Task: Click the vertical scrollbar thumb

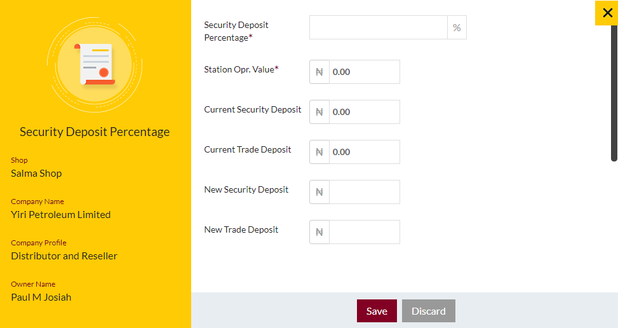Action: (614, 93)
